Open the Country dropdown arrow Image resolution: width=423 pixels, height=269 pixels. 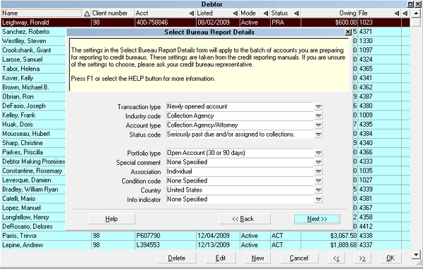pos(318,190)
